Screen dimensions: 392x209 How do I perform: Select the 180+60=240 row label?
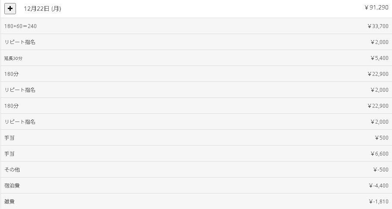coord(20,26)
